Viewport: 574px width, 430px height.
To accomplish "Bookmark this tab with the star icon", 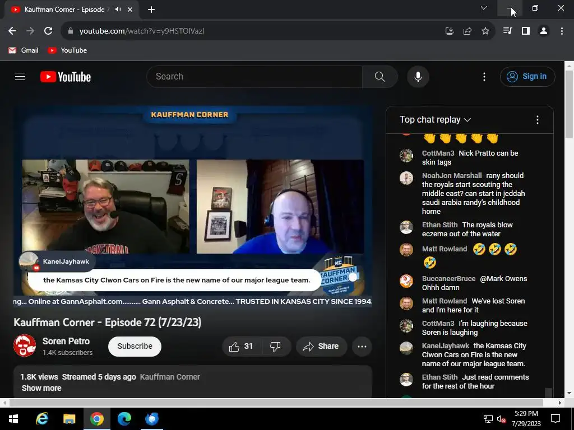I will click(485, 31).
